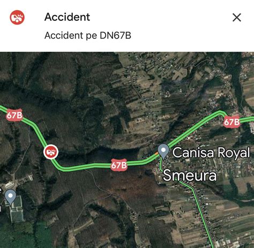Select the accident marker on the road

(51, 152)
